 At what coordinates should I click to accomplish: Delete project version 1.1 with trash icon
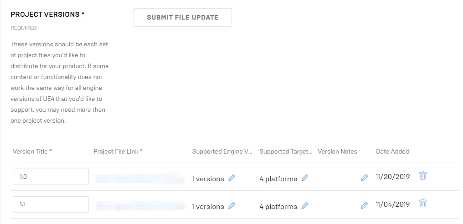423,203
